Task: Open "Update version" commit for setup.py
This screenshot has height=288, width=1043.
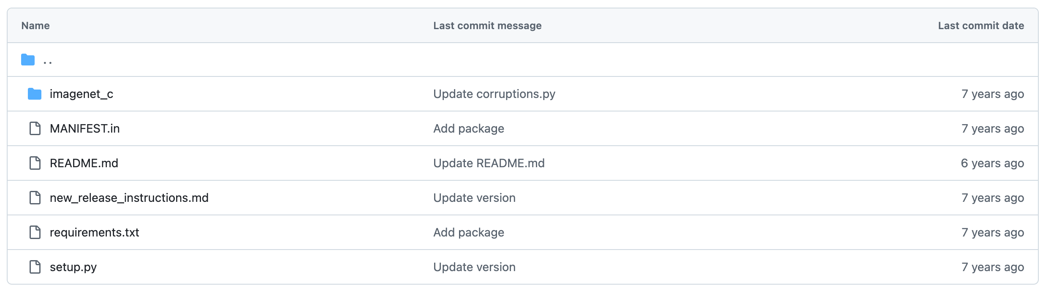Action: tap(474, 267)
